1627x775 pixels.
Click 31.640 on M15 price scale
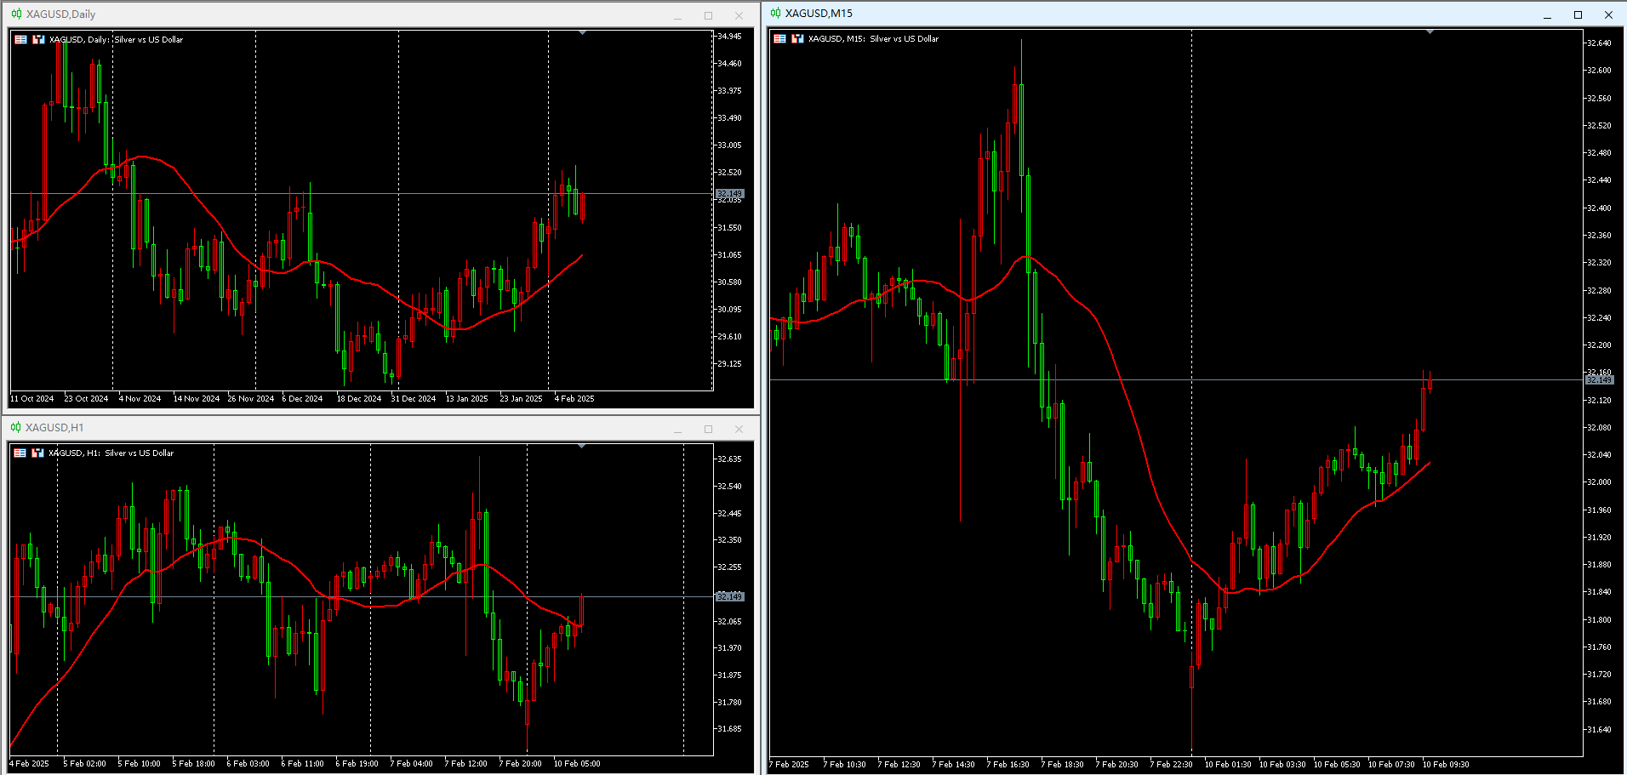[x=1599, y=729]
